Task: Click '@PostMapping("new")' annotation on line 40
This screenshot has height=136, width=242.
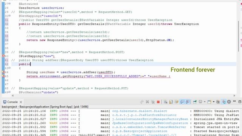Action: (x=37, y=56)
